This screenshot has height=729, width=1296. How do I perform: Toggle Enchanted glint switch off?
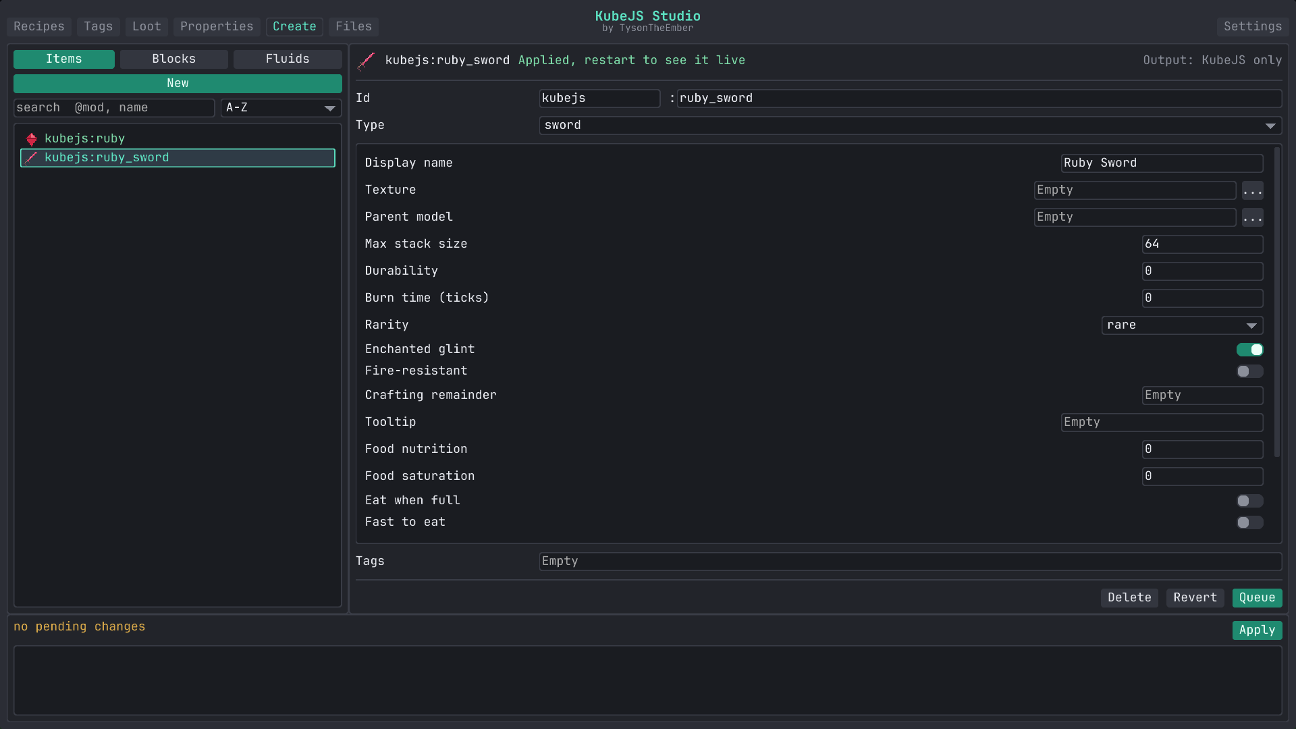[1249, 350]
